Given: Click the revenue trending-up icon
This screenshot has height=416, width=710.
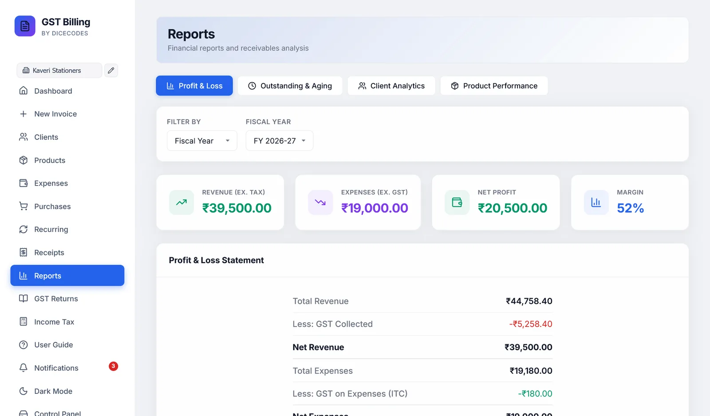Looking at the screenshot, I should click(181, 202).
